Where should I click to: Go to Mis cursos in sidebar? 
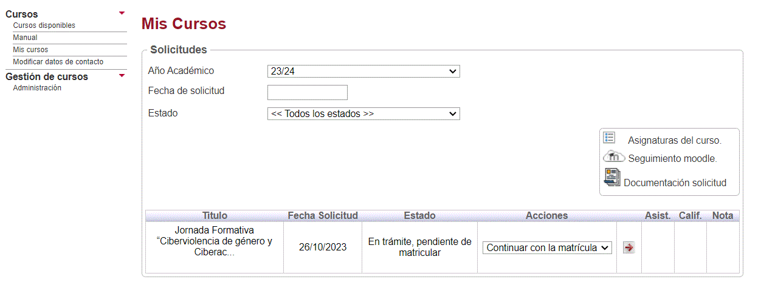pos(30,50)
